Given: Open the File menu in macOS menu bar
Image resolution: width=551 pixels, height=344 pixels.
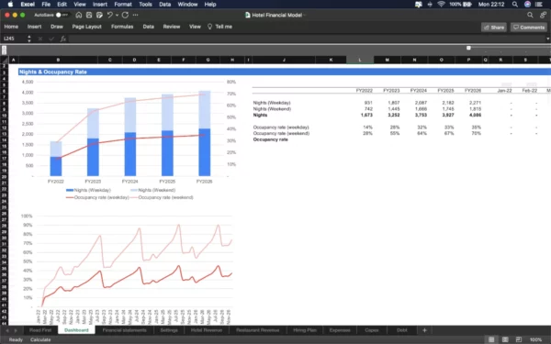Looking at the screenshot, I should (x=46, y=5).
